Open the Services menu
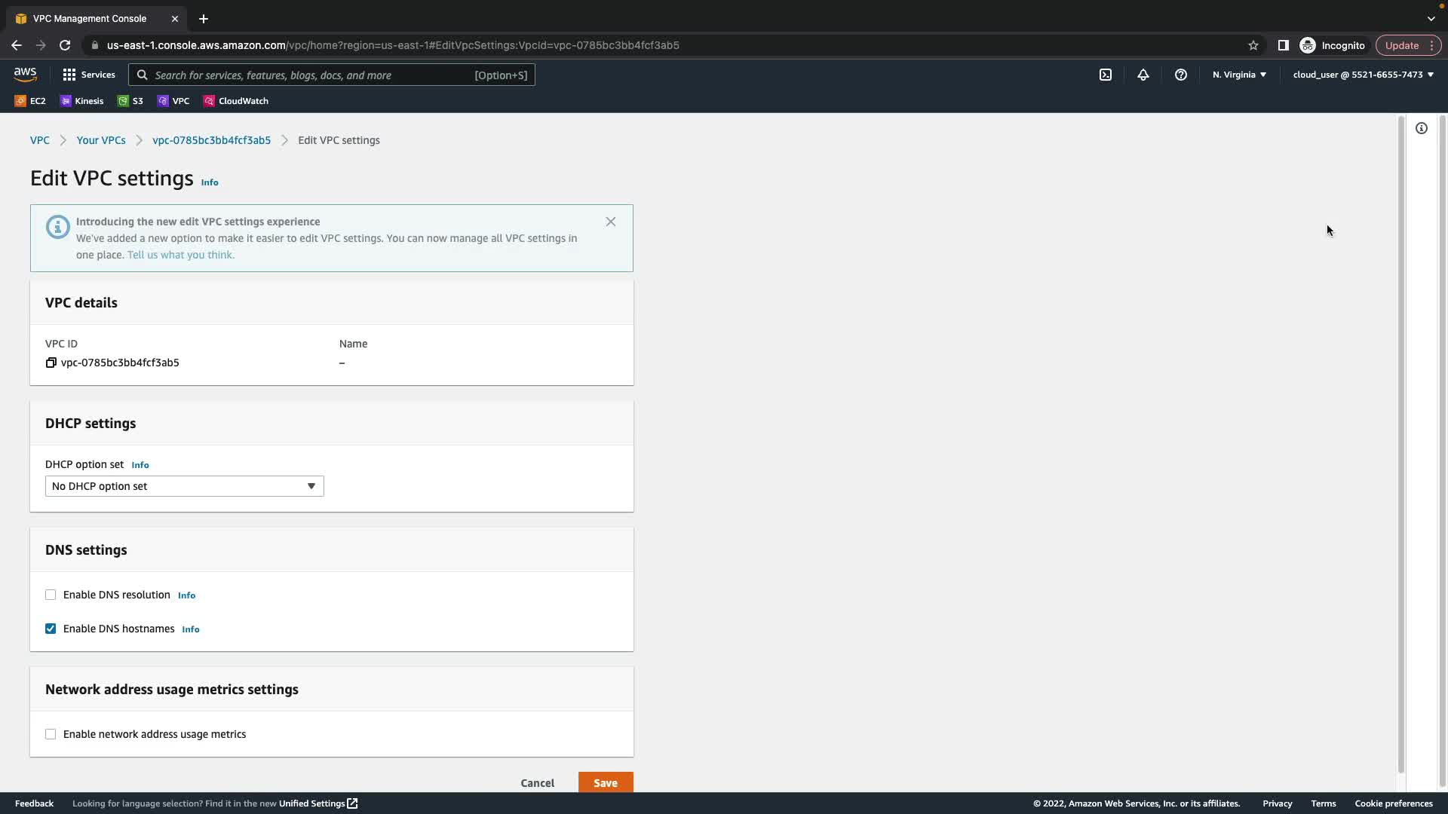 coord(89,75)
